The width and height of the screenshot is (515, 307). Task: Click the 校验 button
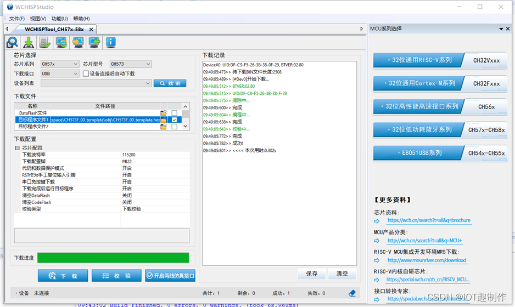click(116, 276)
